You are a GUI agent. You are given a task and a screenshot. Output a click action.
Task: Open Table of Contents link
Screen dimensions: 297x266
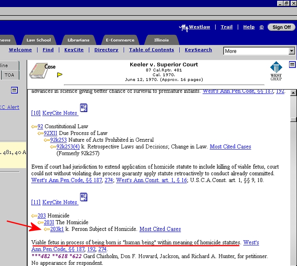pyautogui.click(x=152, y=50)
